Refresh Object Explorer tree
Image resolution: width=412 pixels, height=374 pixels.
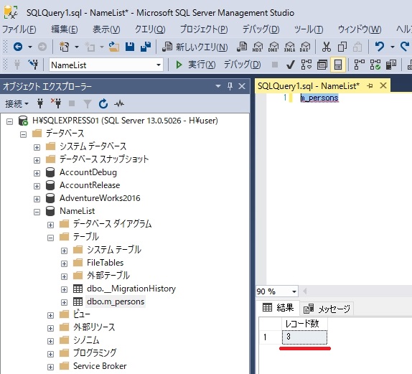[x=103, y=104]
